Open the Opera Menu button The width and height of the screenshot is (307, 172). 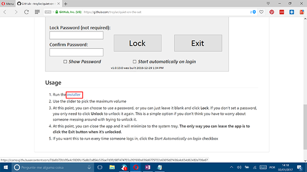point(8,4)
